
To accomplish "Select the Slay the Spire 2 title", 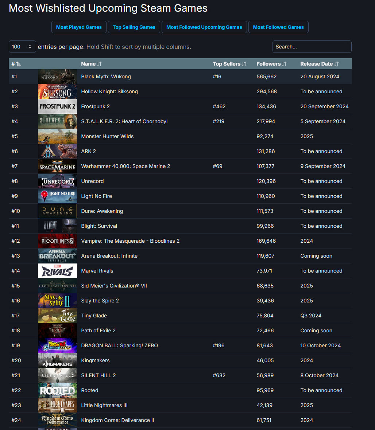I will (100, 301).
